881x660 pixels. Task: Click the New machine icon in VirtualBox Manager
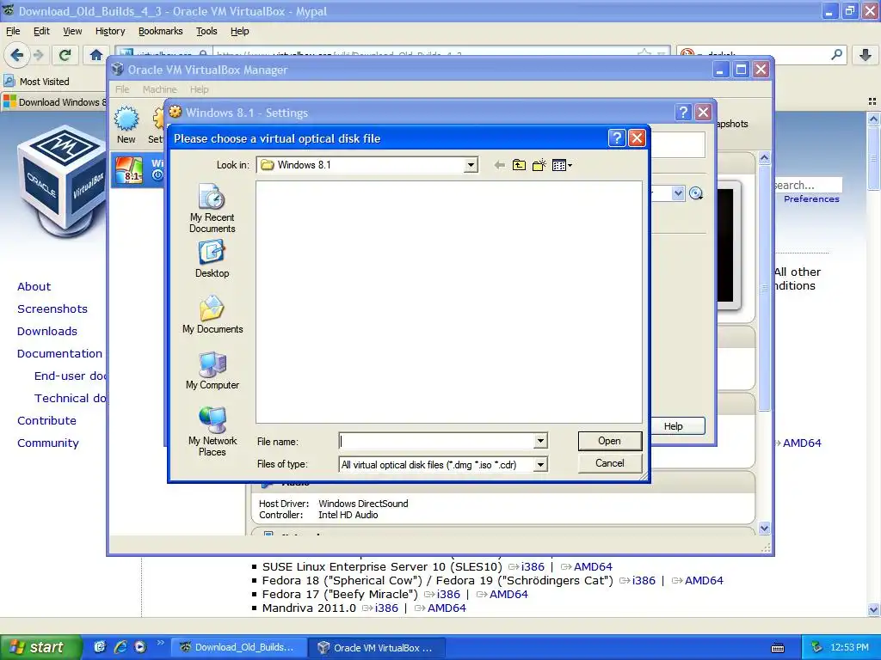[126, 125]
